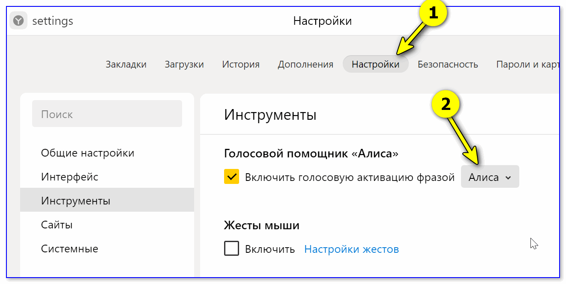Open the Закладки tab
The height and width of the screenshot is (284, 566).
[x=126, y=65]
